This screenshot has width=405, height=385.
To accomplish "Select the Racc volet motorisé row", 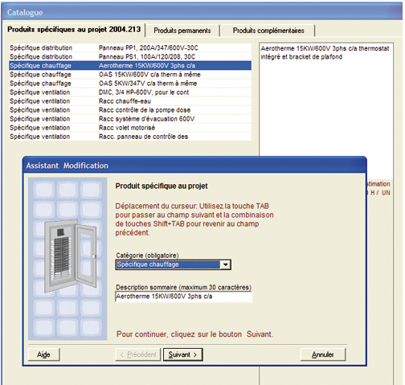I will click(x=130, y=128).
